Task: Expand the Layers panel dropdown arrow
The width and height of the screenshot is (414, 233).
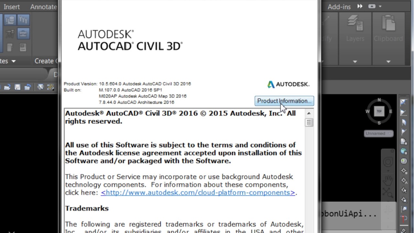Action: [355, 61]
